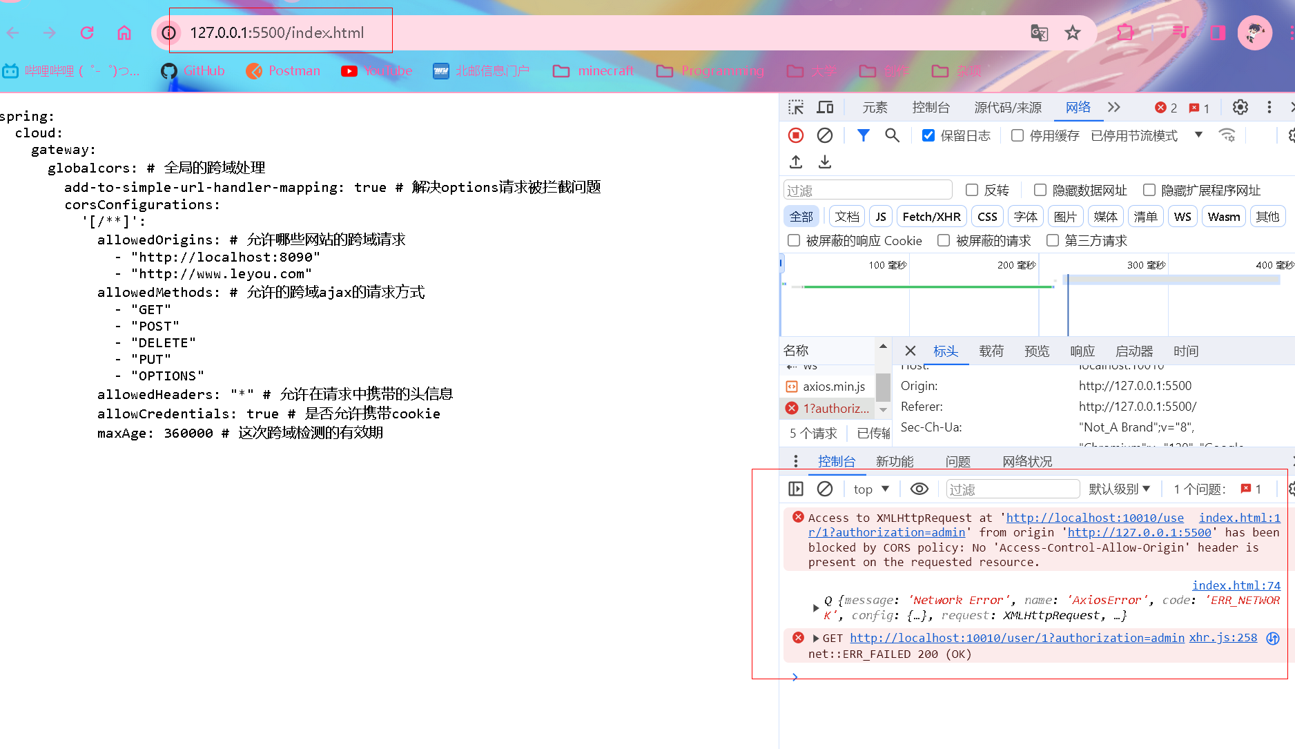Open the console drawer three-dot menu
The height and width of the screenshot is (749, 1295).
(x=796, y=461)
